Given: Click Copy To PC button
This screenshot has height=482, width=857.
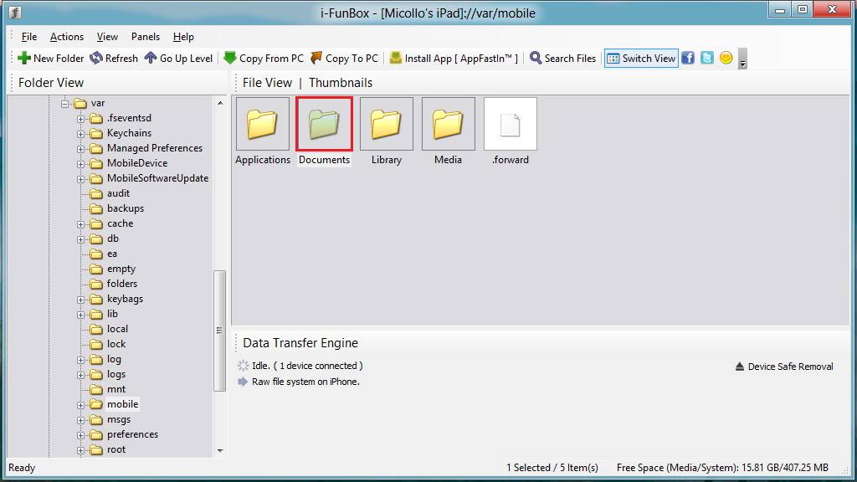Looking at the screenshot, I should pyautogui.click(x=344, y=58).
